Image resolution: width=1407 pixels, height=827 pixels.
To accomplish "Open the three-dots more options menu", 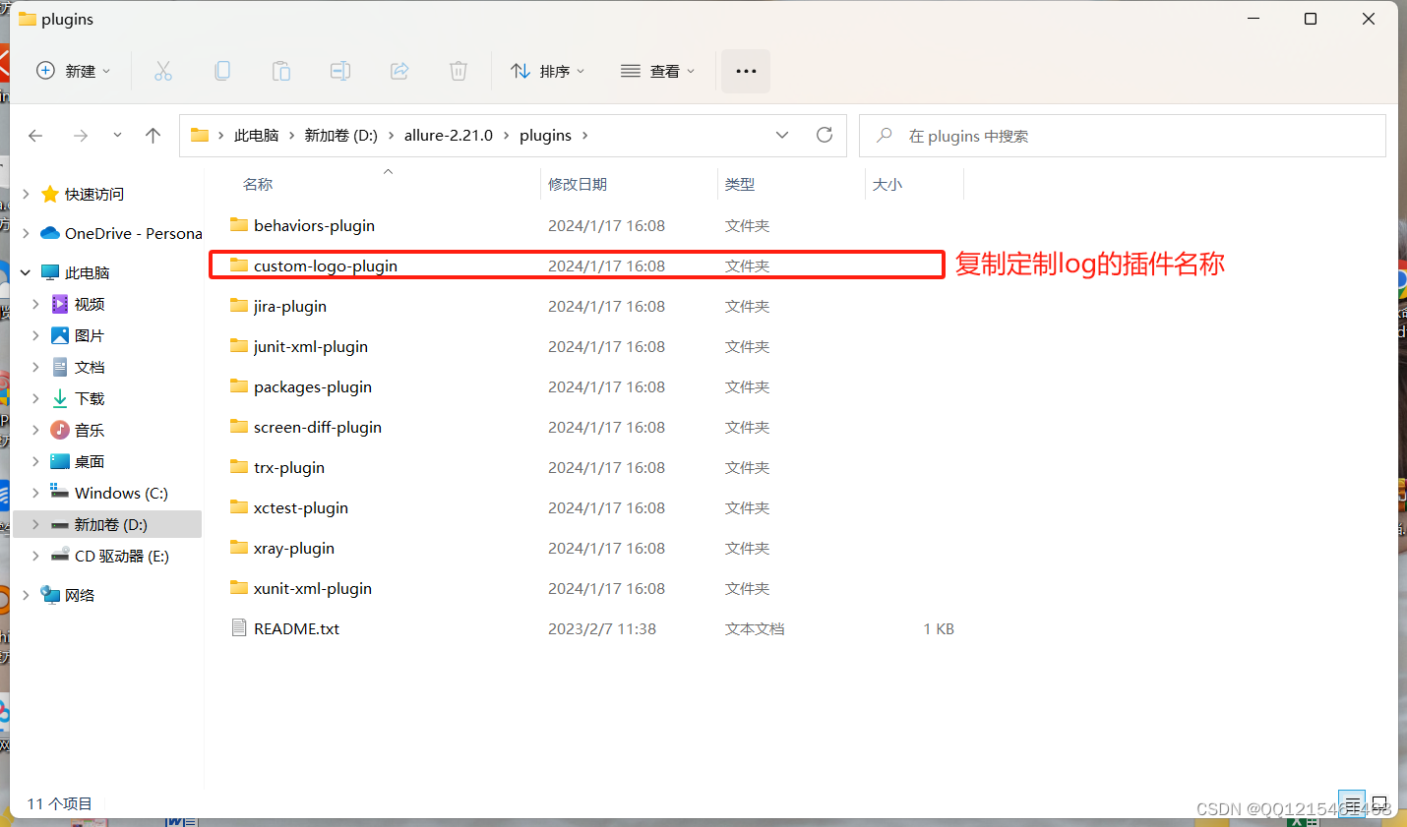I will click(746, 71).
